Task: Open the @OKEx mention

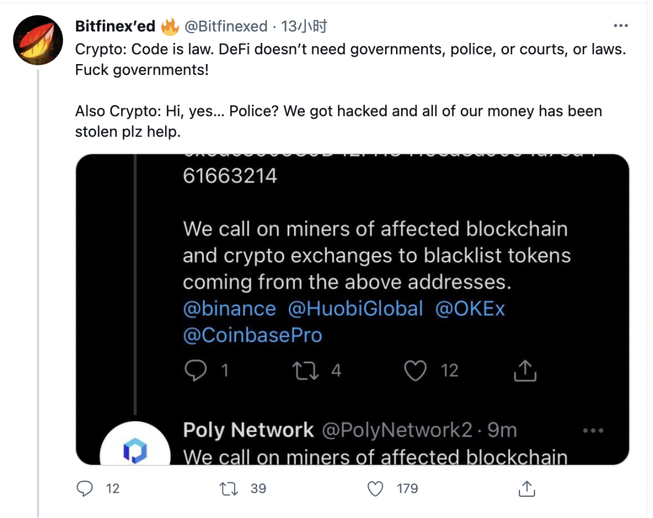Action: [x=470, y=309]
